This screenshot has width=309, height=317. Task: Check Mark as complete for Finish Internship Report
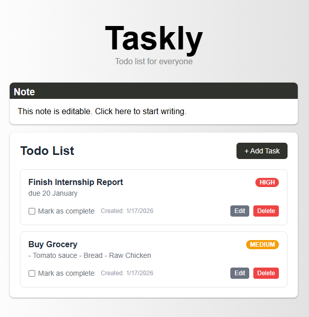click(32, 212)
